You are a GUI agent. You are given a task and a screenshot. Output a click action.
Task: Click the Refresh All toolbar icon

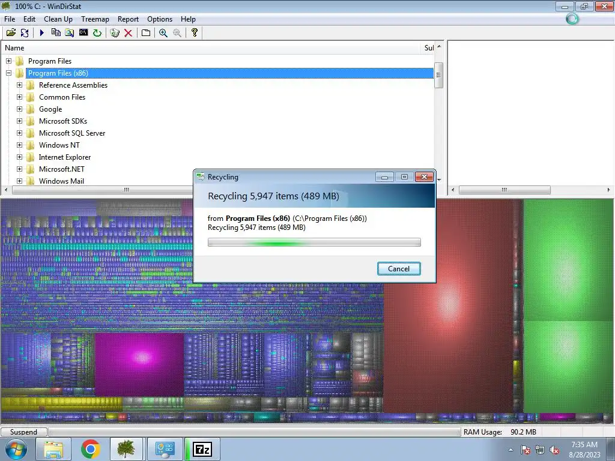25,32
